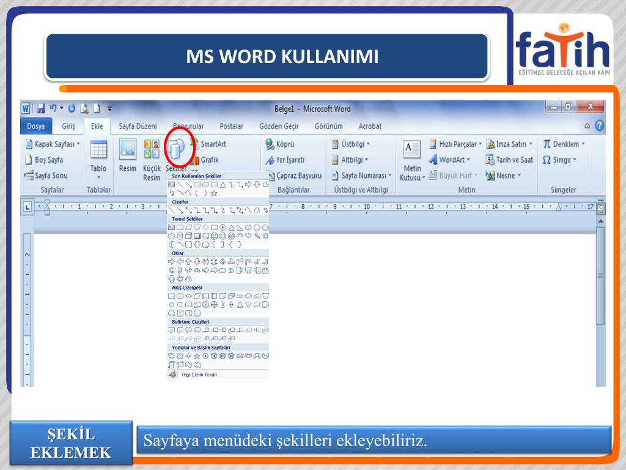Click the Print Preview icon in quick access toolbar
The height and width of the screenshot is (470, 626).
(84, 108)
